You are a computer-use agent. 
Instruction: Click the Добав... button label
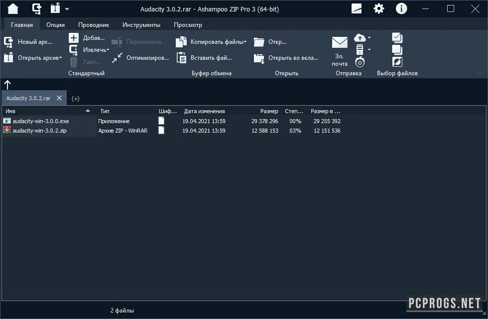coord(94,38)
